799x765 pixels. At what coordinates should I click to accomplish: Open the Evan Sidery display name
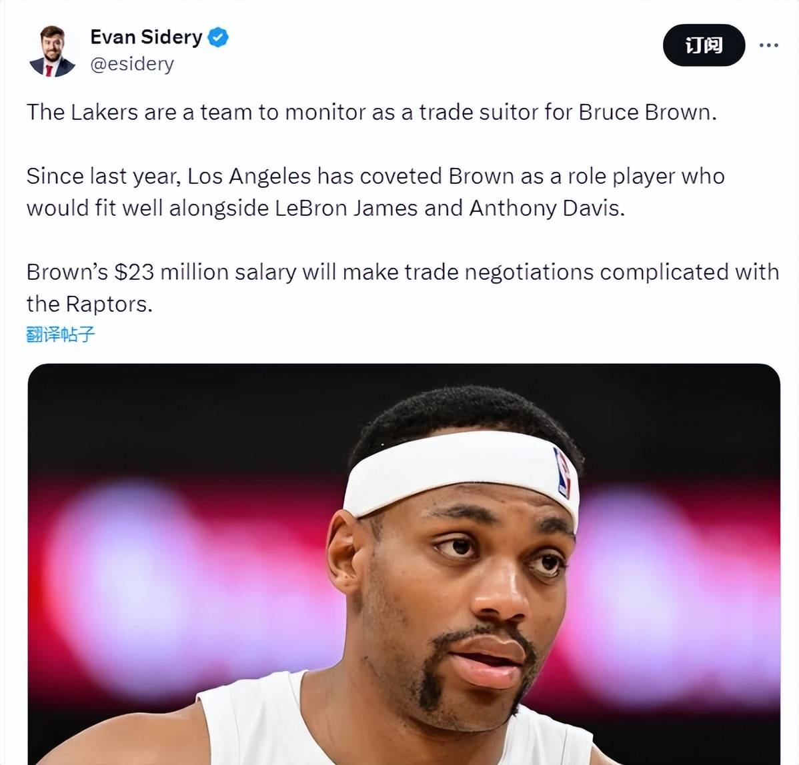click(146, 37)
